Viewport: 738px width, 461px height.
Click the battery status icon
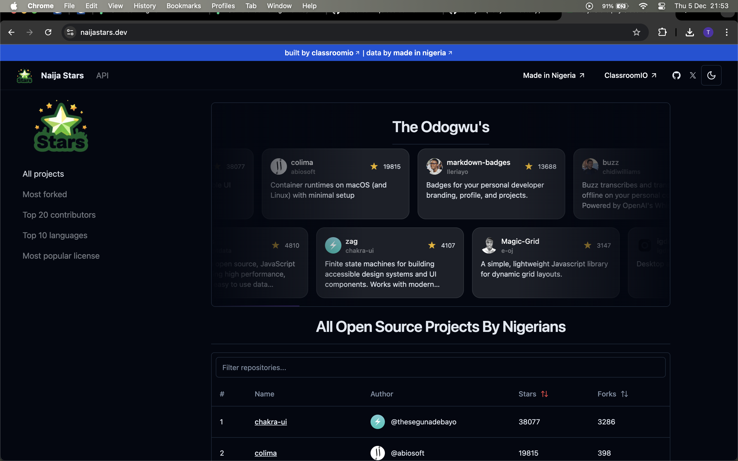(622, 6)
